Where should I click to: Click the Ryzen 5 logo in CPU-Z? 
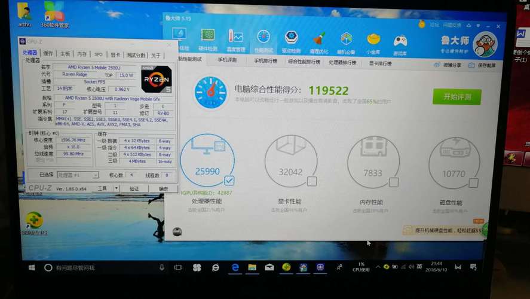(157, 80)
